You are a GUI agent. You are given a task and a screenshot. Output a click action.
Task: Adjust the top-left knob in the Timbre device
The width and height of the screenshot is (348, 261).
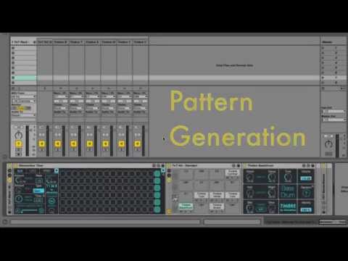[x=250, y=178]
